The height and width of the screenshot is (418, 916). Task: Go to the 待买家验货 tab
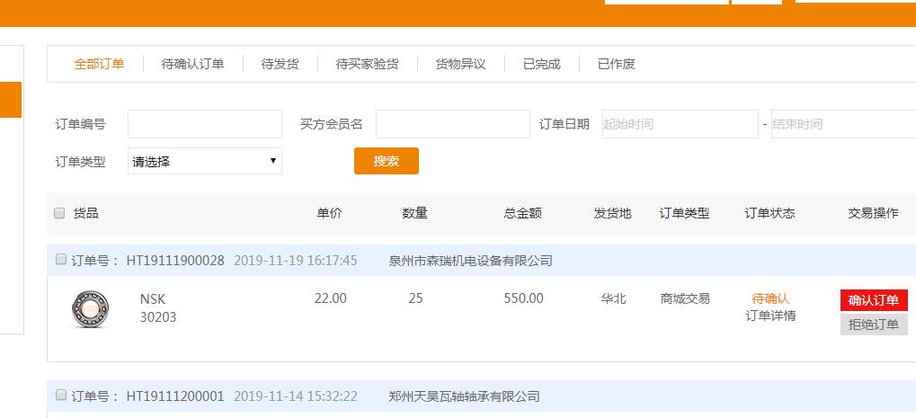[367, 64]
